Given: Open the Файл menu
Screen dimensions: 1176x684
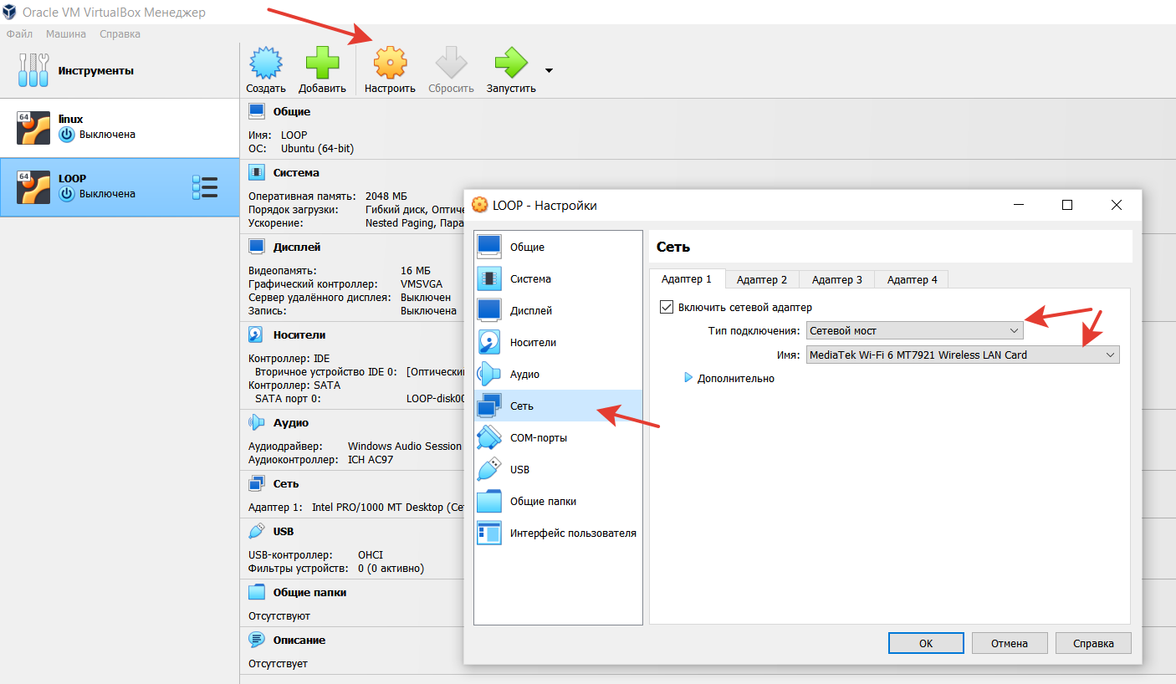Looking at the screenshot, I should [19, 34].
